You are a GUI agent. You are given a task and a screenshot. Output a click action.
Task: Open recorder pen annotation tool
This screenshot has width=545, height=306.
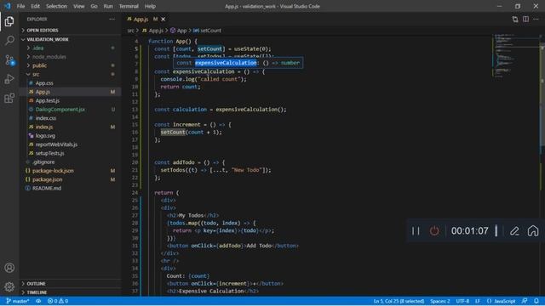tap(514, 230)
